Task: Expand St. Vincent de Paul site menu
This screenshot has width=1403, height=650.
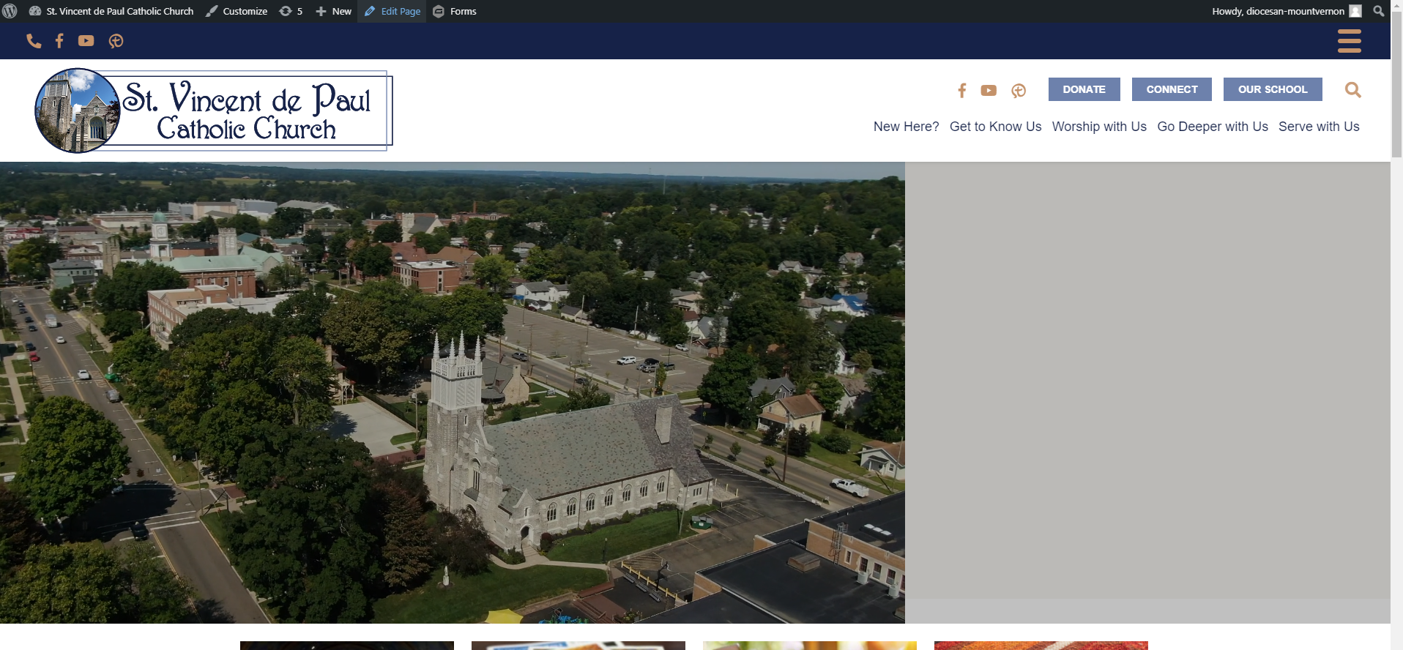Action: click(112, 11)
